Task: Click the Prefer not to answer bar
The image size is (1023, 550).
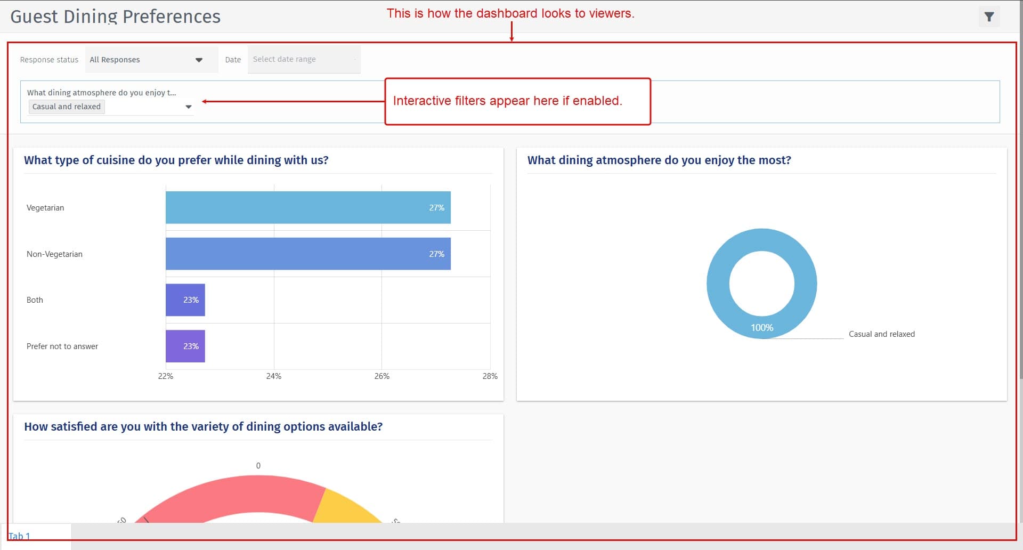Action: click(185, 346)
